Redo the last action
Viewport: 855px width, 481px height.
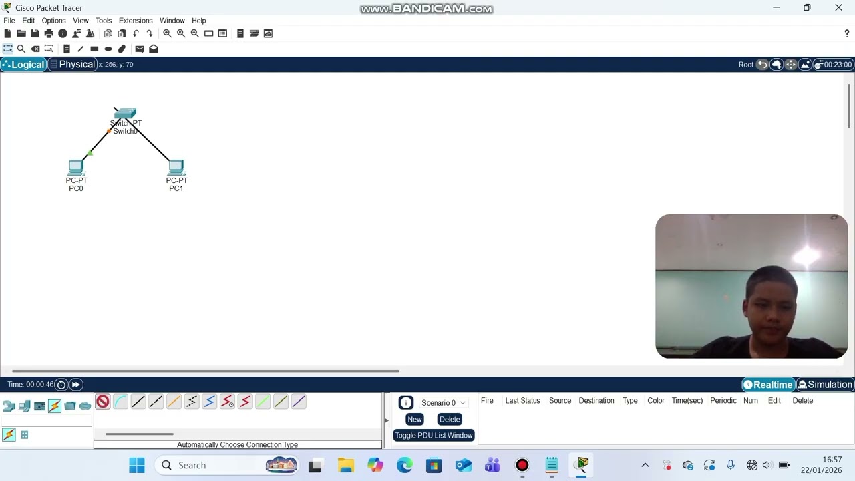click(150, 33)
